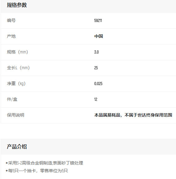Click the 规格（mm）label
Image resolution: width=176 pixels, height=179 pixels.
point(17,52)
